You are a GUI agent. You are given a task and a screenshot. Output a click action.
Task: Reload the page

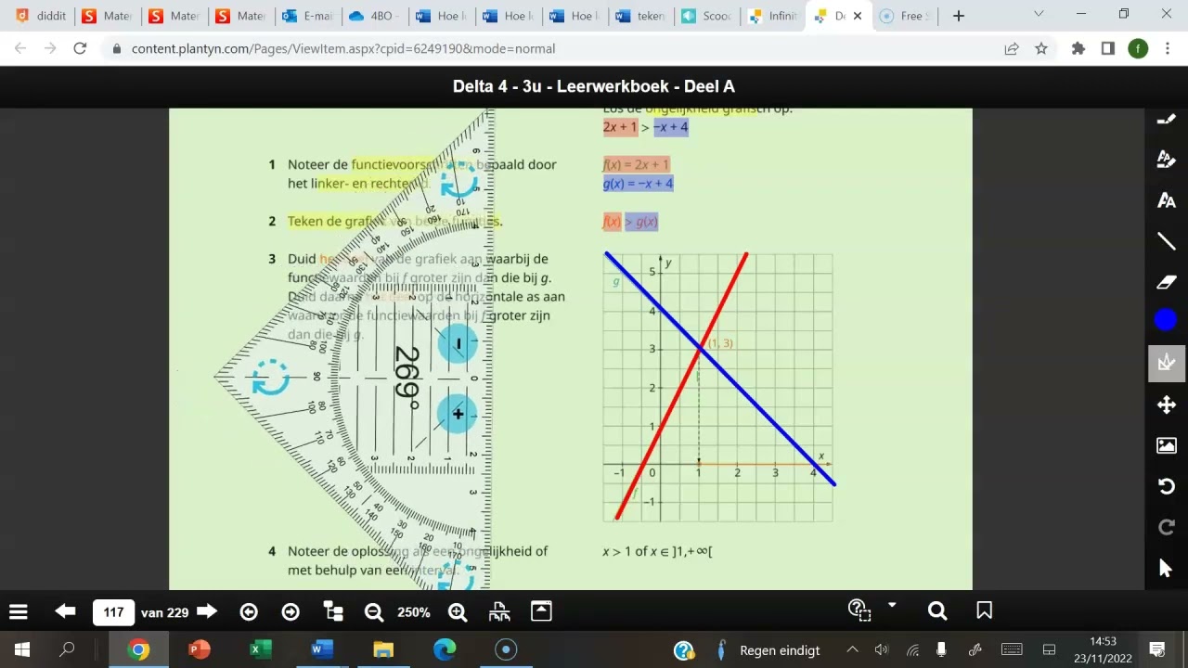[x=80, y=48]
